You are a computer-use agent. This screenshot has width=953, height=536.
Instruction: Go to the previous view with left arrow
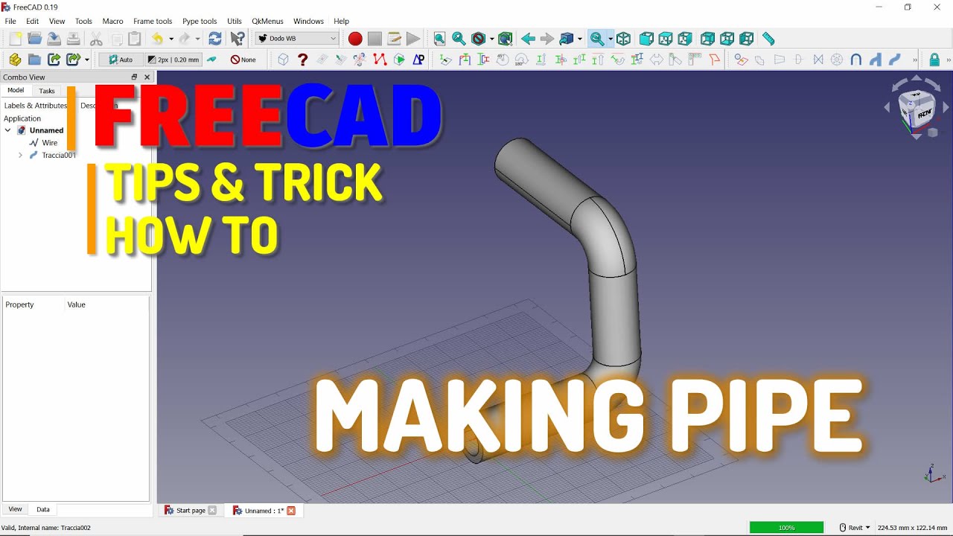(x=528, y=39)
